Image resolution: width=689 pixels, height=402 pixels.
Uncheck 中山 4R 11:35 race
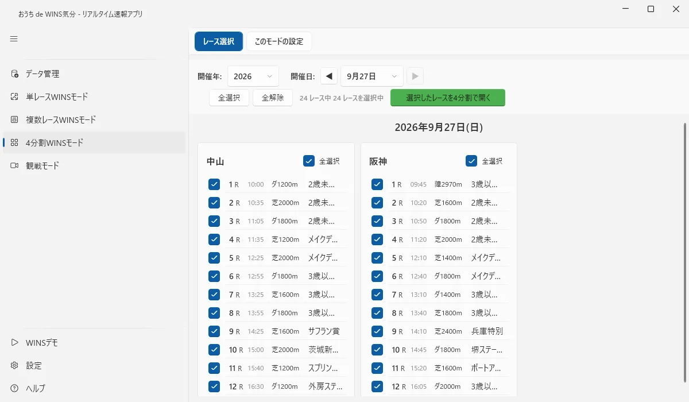pyautogui.click(x=214, y=239)
